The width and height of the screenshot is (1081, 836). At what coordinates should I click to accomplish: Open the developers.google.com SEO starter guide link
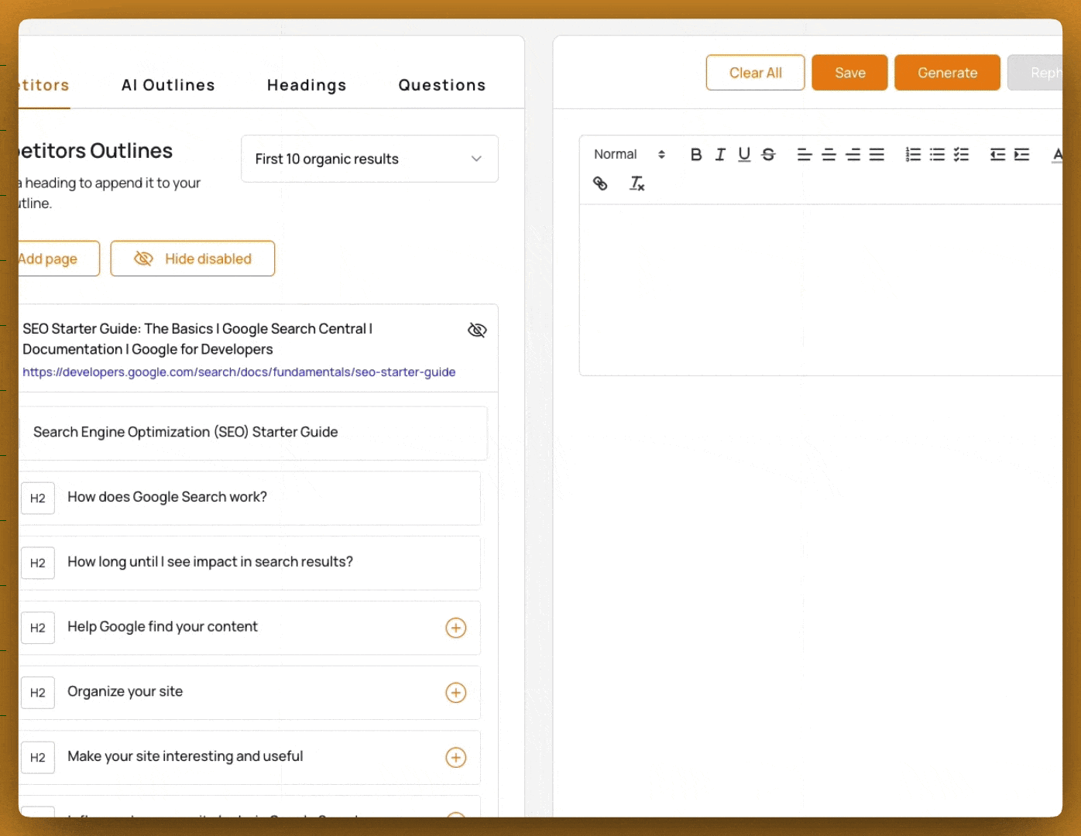click(x=239, y=372)
